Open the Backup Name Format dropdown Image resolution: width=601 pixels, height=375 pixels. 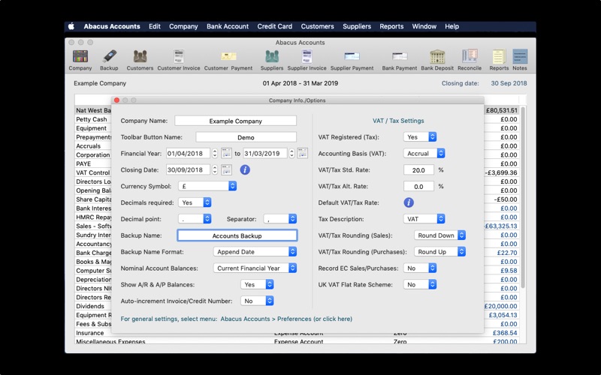[255, 252]
